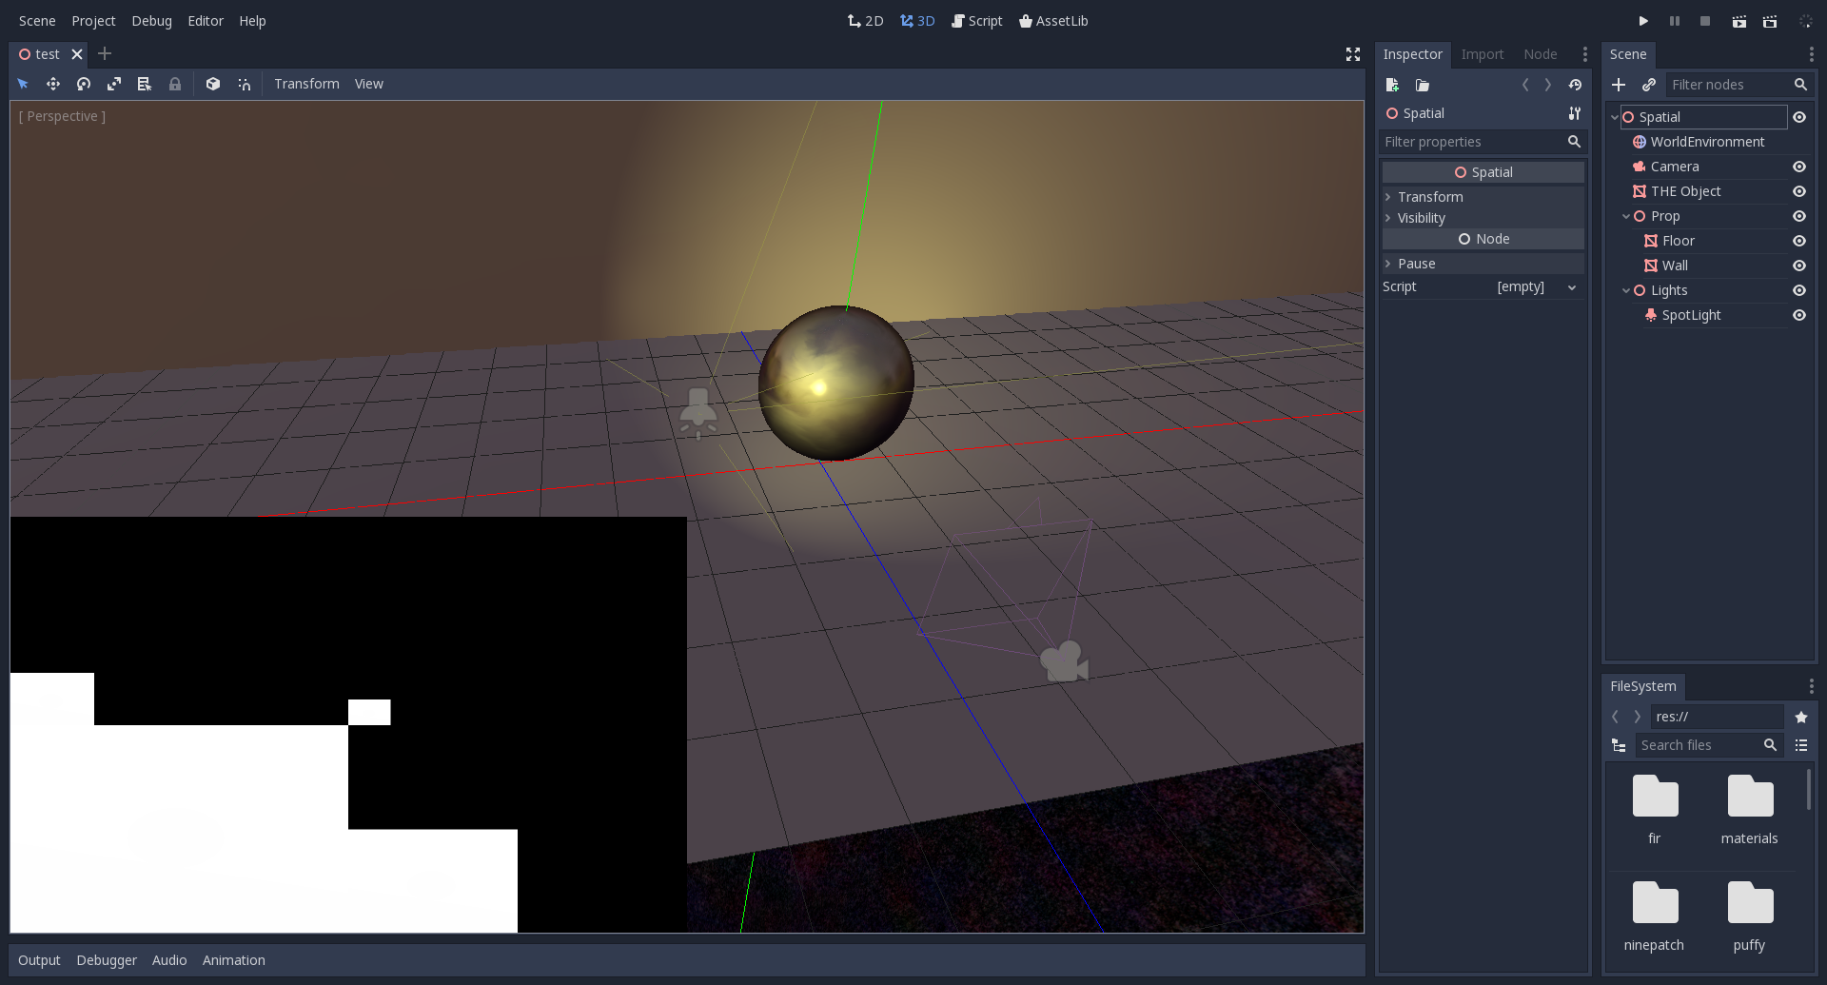
Task: Select the Scale Mode tool
Action: [x=114, y=84]
